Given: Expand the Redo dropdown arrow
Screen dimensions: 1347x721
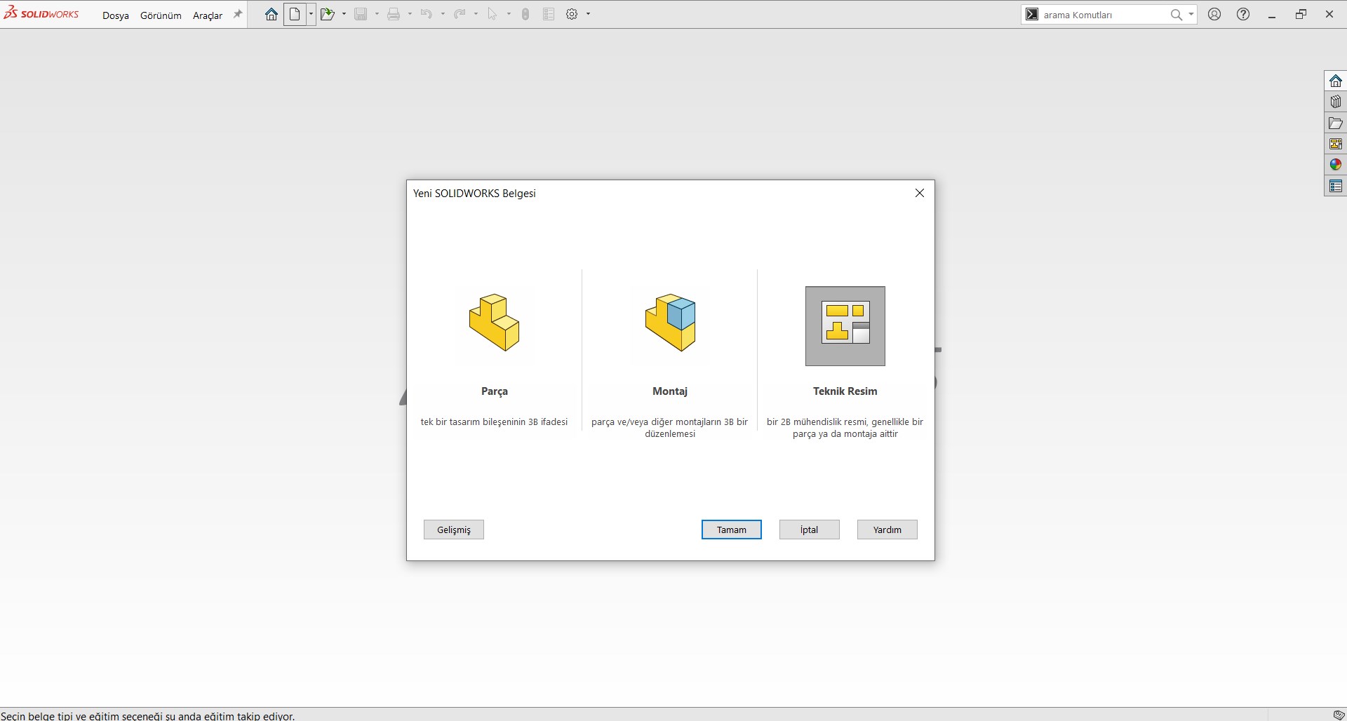Looking at the screenshot, I should tap(476, 14).
